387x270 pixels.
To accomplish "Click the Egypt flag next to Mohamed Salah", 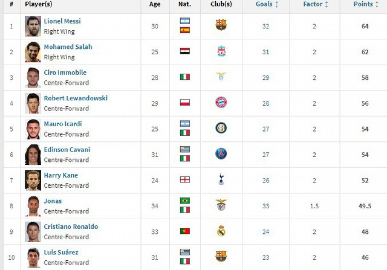I will [185, 52].
